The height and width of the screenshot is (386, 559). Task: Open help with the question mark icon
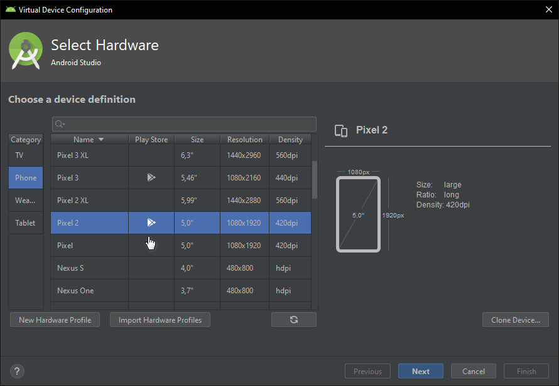click(x=18, y=371)
